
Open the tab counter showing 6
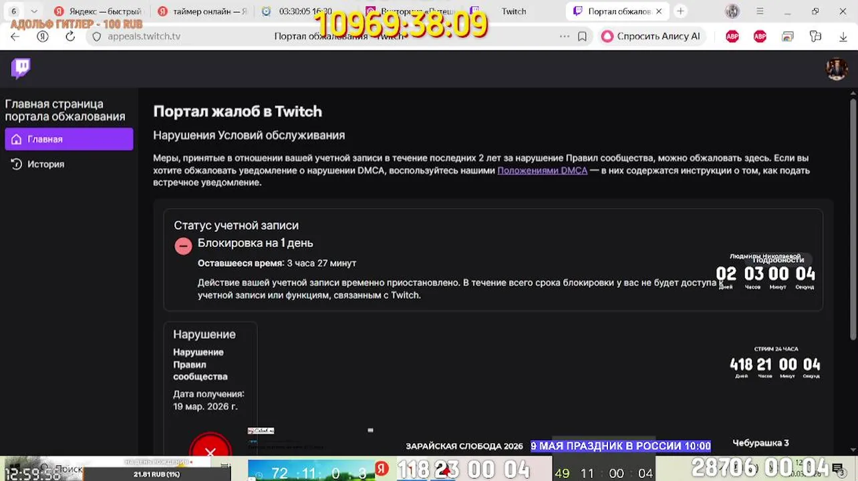click(x=13, y=11)
